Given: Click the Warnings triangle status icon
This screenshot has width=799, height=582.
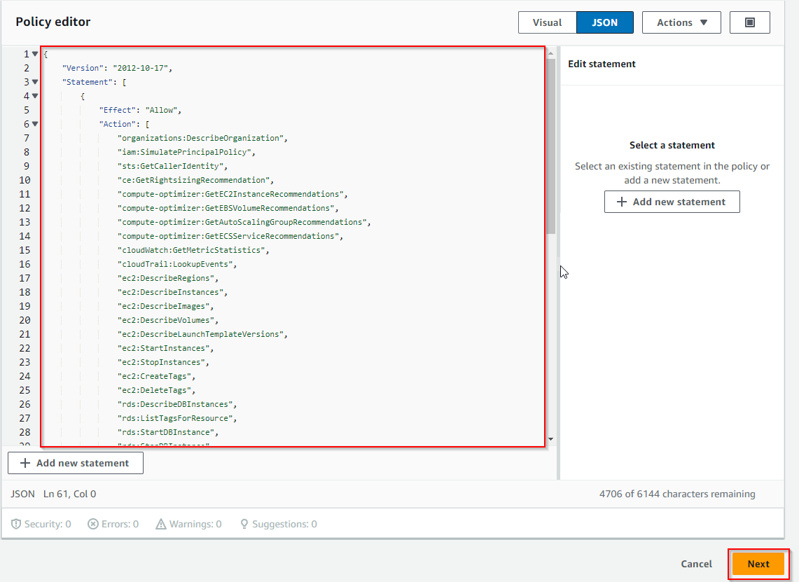Looking at the screenshot, I should [161, 524].
